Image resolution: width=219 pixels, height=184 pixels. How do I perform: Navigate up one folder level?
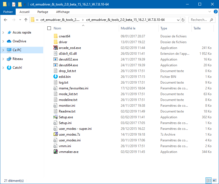pos(26,20)
